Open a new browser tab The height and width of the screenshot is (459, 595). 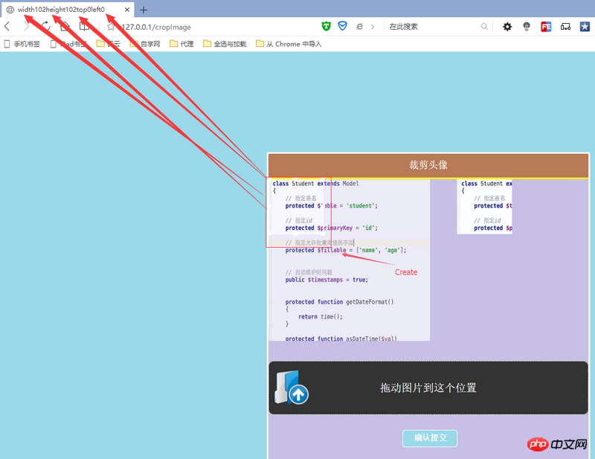[144, 10]
